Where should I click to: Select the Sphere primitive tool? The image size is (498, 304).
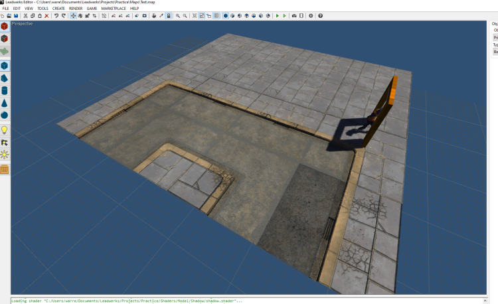(5, 115)
